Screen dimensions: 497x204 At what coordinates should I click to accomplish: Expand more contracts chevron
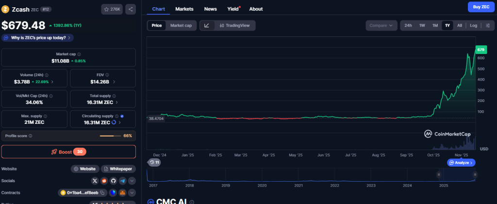[132, 193]
